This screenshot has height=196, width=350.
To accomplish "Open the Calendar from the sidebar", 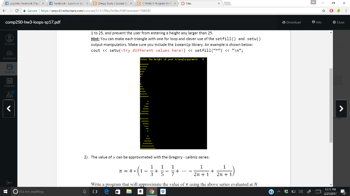I will point(9,82).
